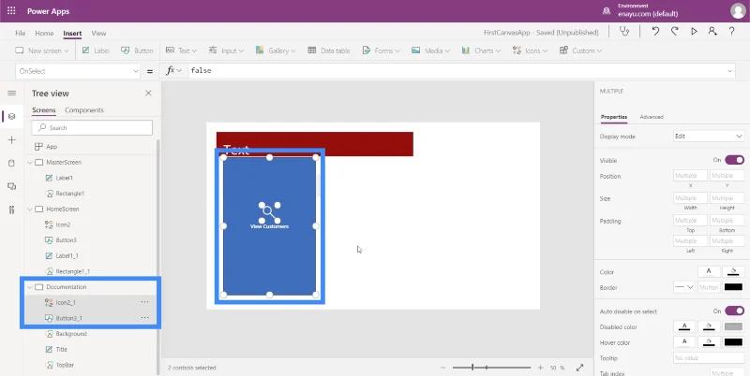
Task: Click the Hover color black swatch
Action: (733, 342)
